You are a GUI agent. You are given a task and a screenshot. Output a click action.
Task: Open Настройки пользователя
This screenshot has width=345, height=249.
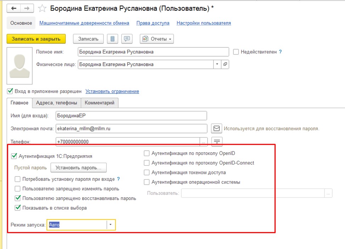(x=204, y=23)
